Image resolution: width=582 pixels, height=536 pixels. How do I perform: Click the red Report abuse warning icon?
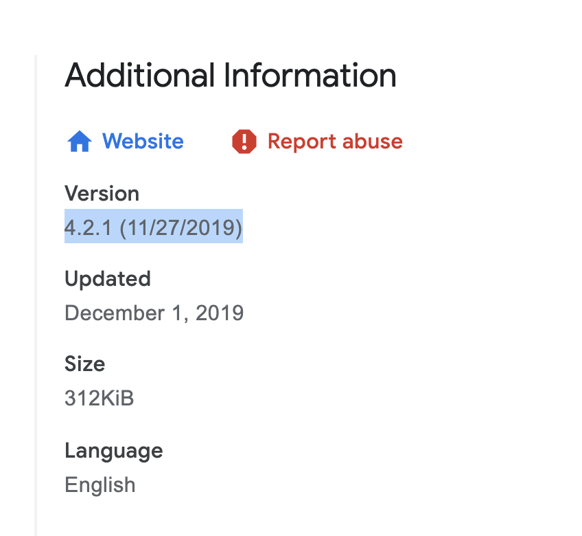click(x=244, y=142)
